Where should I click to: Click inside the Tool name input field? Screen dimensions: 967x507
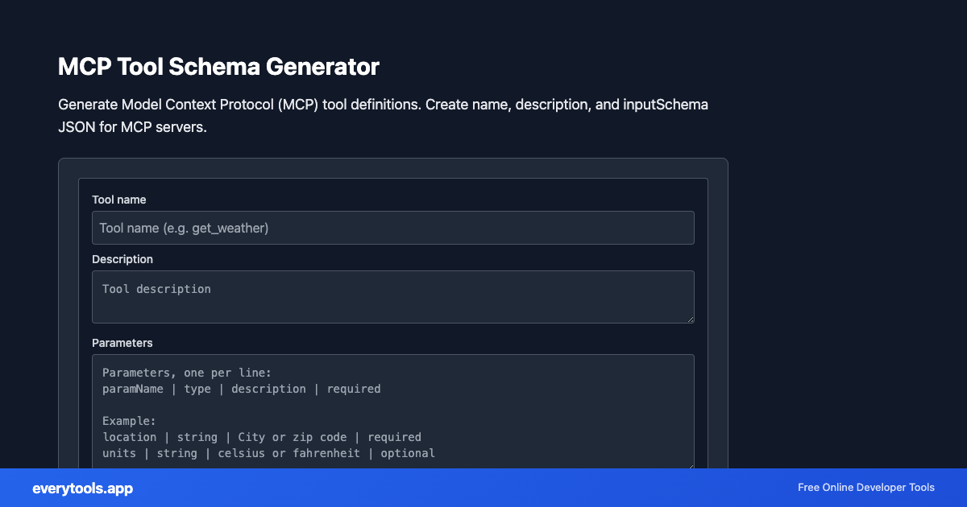pos(392,228)
